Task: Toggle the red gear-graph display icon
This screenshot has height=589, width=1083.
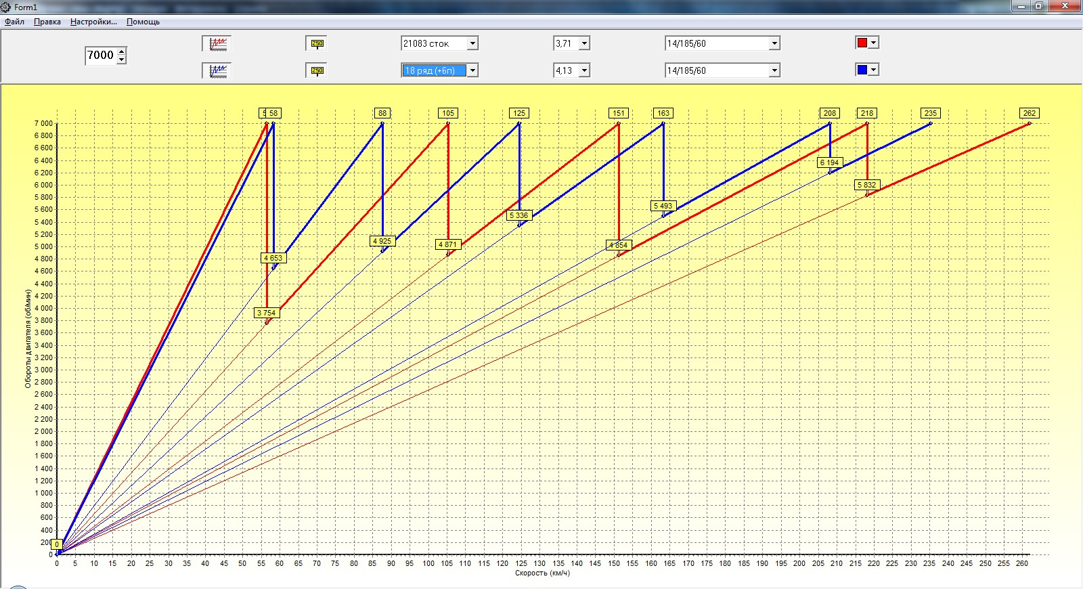Action: 217,43
